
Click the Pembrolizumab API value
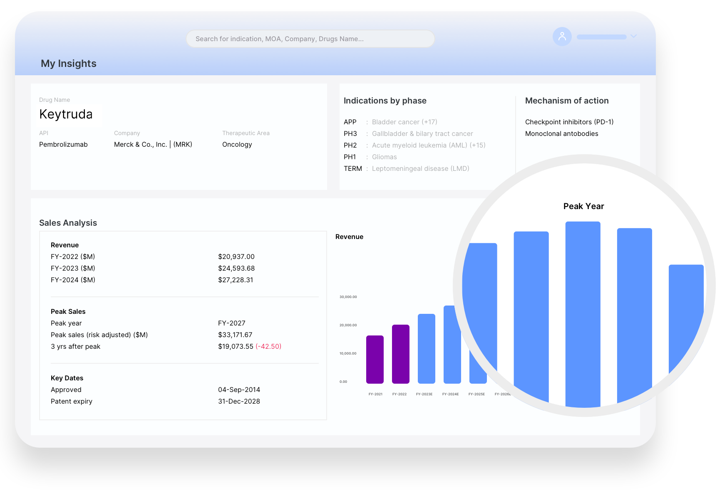63,145
